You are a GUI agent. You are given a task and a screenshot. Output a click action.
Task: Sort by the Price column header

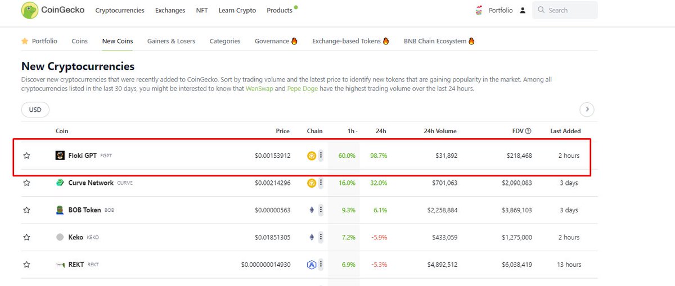[x=282, y=131]
